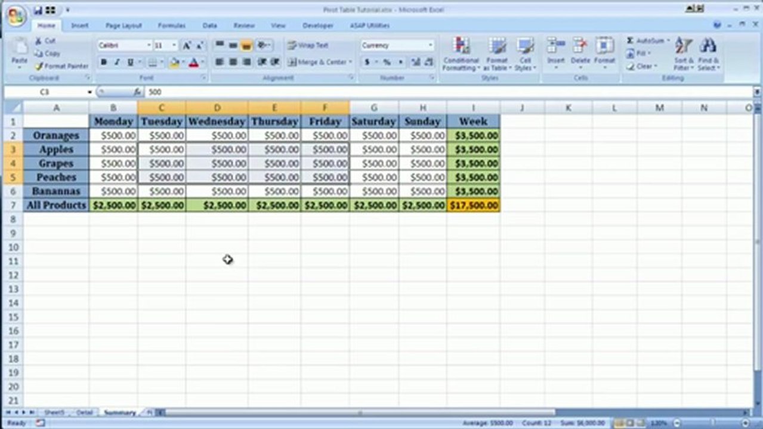Apply percent style
Image resolution: width=763 pixels, height=429 pixels.
(387, 62)
